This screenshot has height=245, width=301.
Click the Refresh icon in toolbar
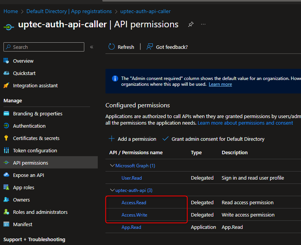point(112,47)
